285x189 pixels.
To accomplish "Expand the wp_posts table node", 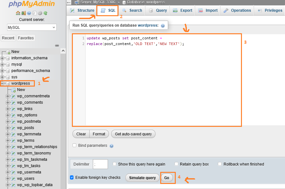I will 8,128.
